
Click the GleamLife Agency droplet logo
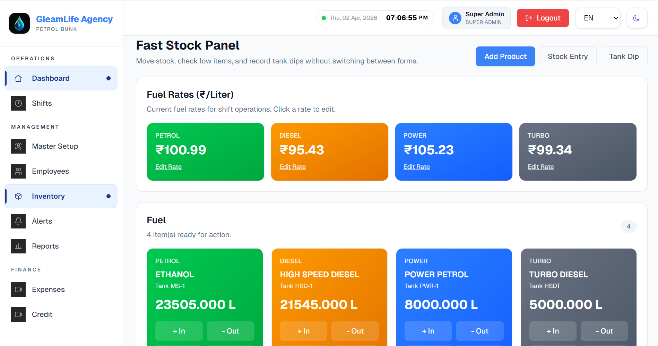(19, 23)
